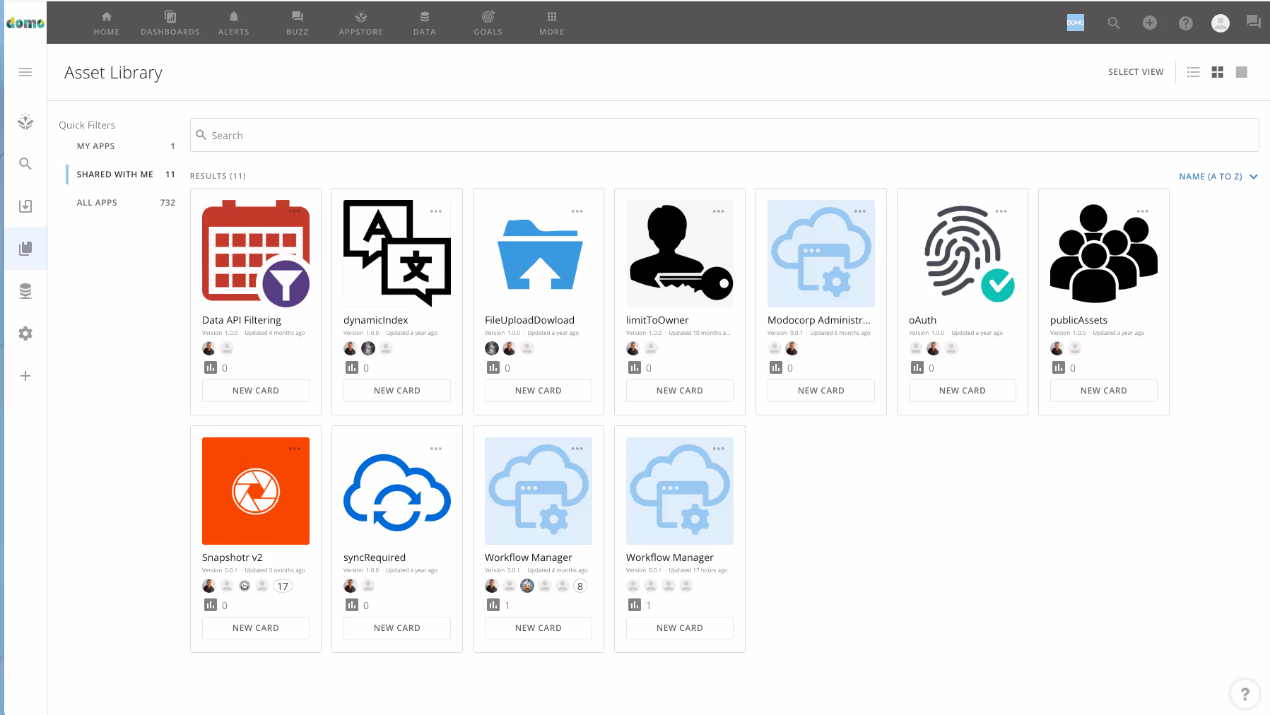Click the Domo company badge icon
Image resolution: width=1270 pixels, height=715 pixels.
(1076, 23)
